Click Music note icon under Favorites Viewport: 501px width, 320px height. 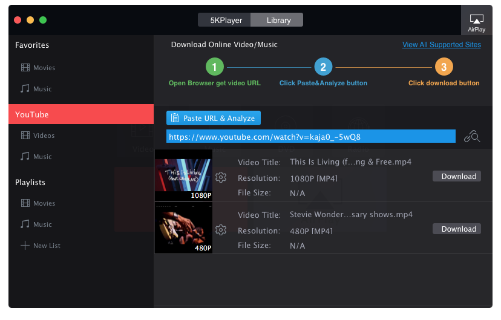coord(25,88)
